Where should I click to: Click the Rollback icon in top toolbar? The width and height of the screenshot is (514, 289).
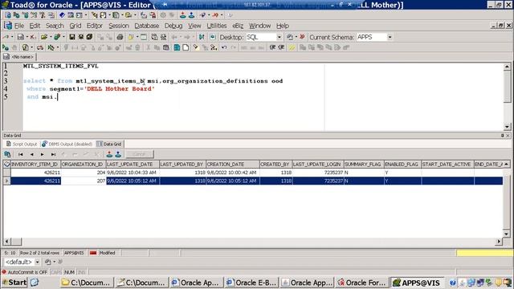pyautogui.click(x=191, y=15)
